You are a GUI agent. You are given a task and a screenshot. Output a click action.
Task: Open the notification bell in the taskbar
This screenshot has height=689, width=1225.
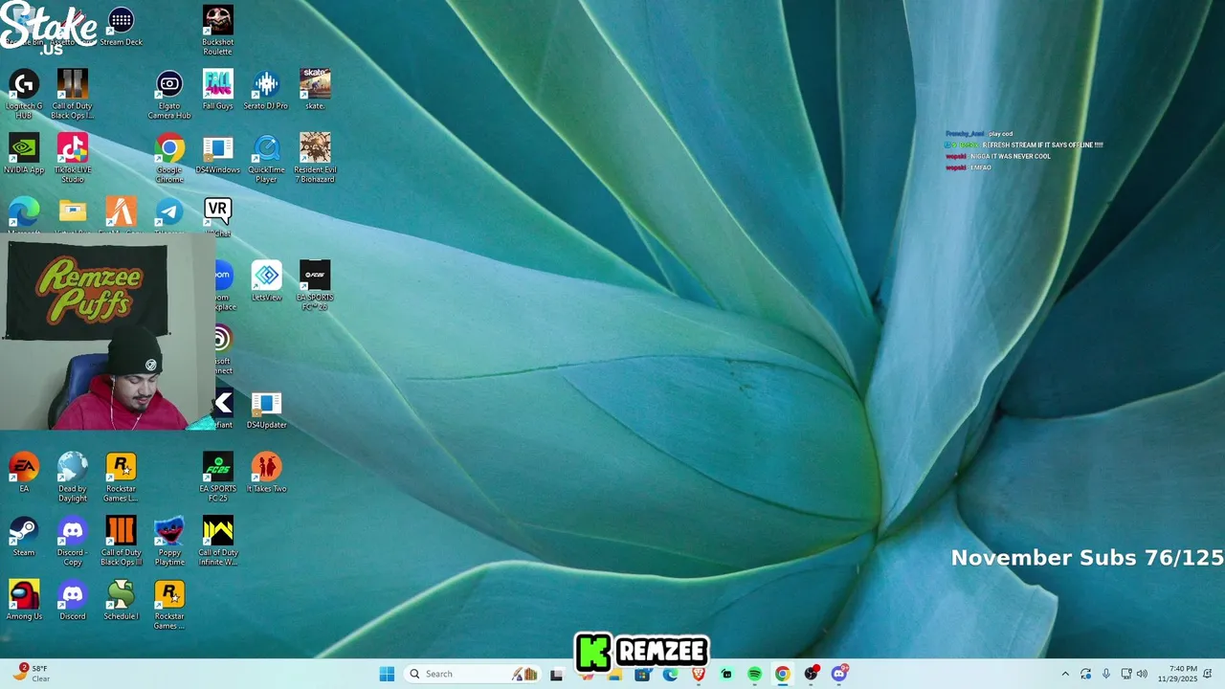click(x=1209, y=674)
